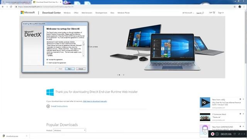This screenshot has width=247, height=139.
Task: Click the laptop image in hero banner
Action: coord(172,52)
